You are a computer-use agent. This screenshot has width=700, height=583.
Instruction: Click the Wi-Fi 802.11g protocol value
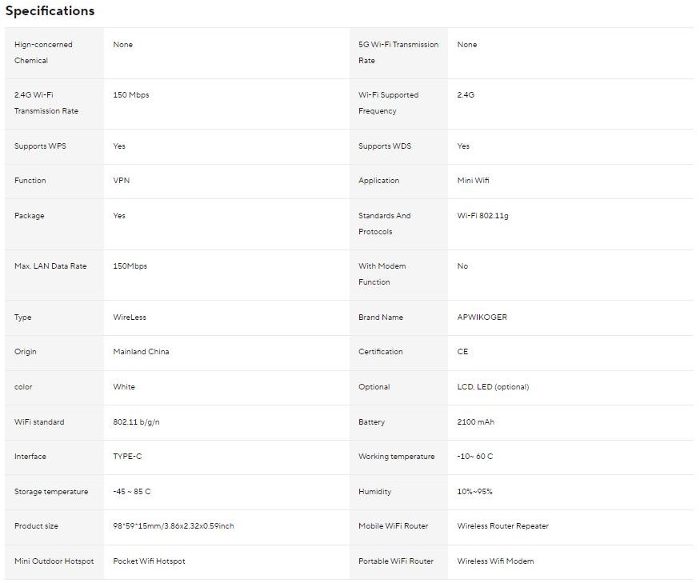pos(482,216)
